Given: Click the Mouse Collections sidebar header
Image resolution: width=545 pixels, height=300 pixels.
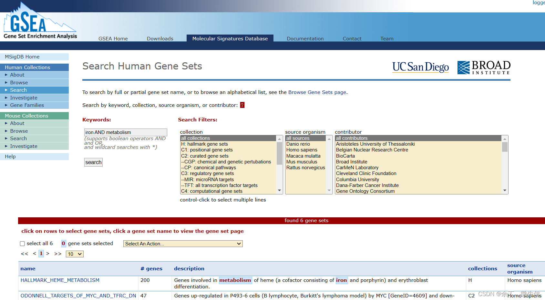Looking at the screenshot, I should (34, 116).
